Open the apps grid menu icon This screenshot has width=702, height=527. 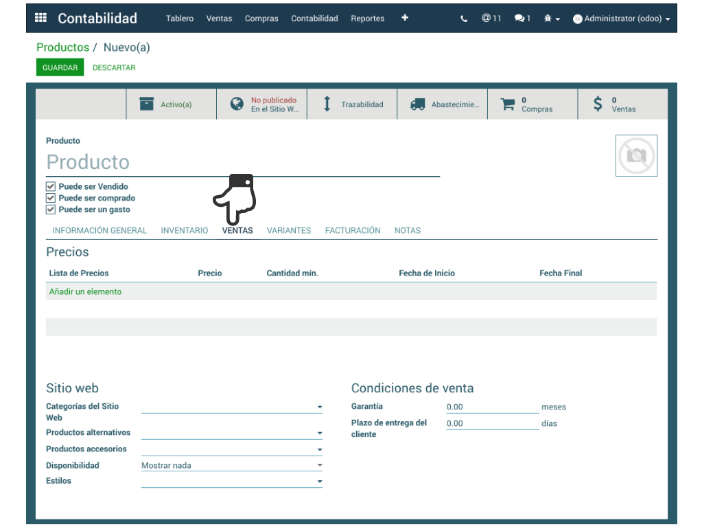(40, 19)
